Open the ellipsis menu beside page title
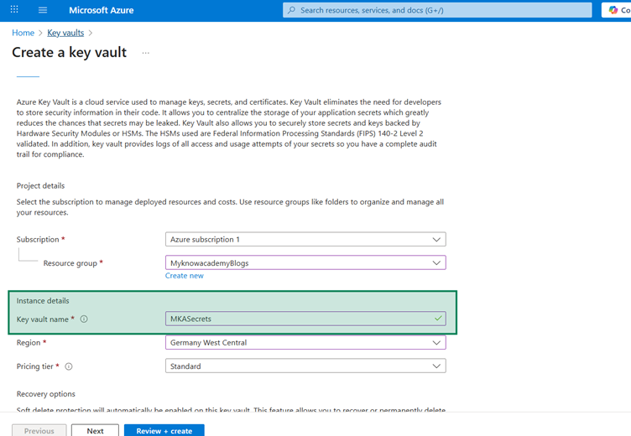The width and height of the screenshot is (631, 436). tap(145, 53)
